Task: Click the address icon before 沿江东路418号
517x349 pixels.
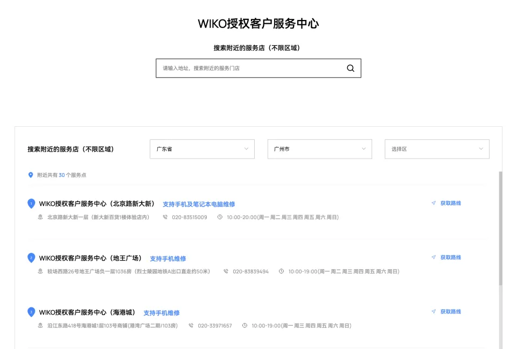Action: point(40,326)
